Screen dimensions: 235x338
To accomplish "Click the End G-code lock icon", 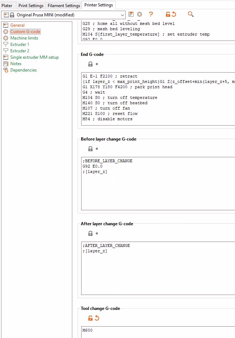I will tap(90, 64).
